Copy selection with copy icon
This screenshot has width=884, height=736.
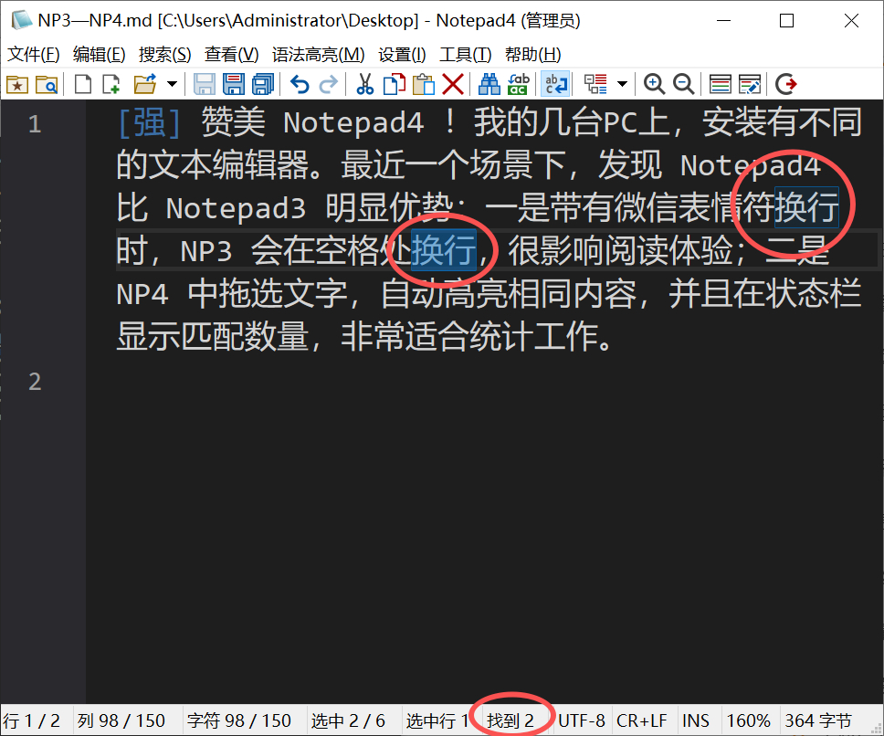point(395,85)
